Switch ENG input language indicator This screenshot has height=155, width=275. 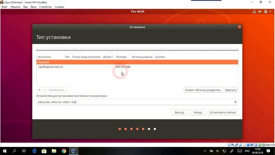coord(247,151)
